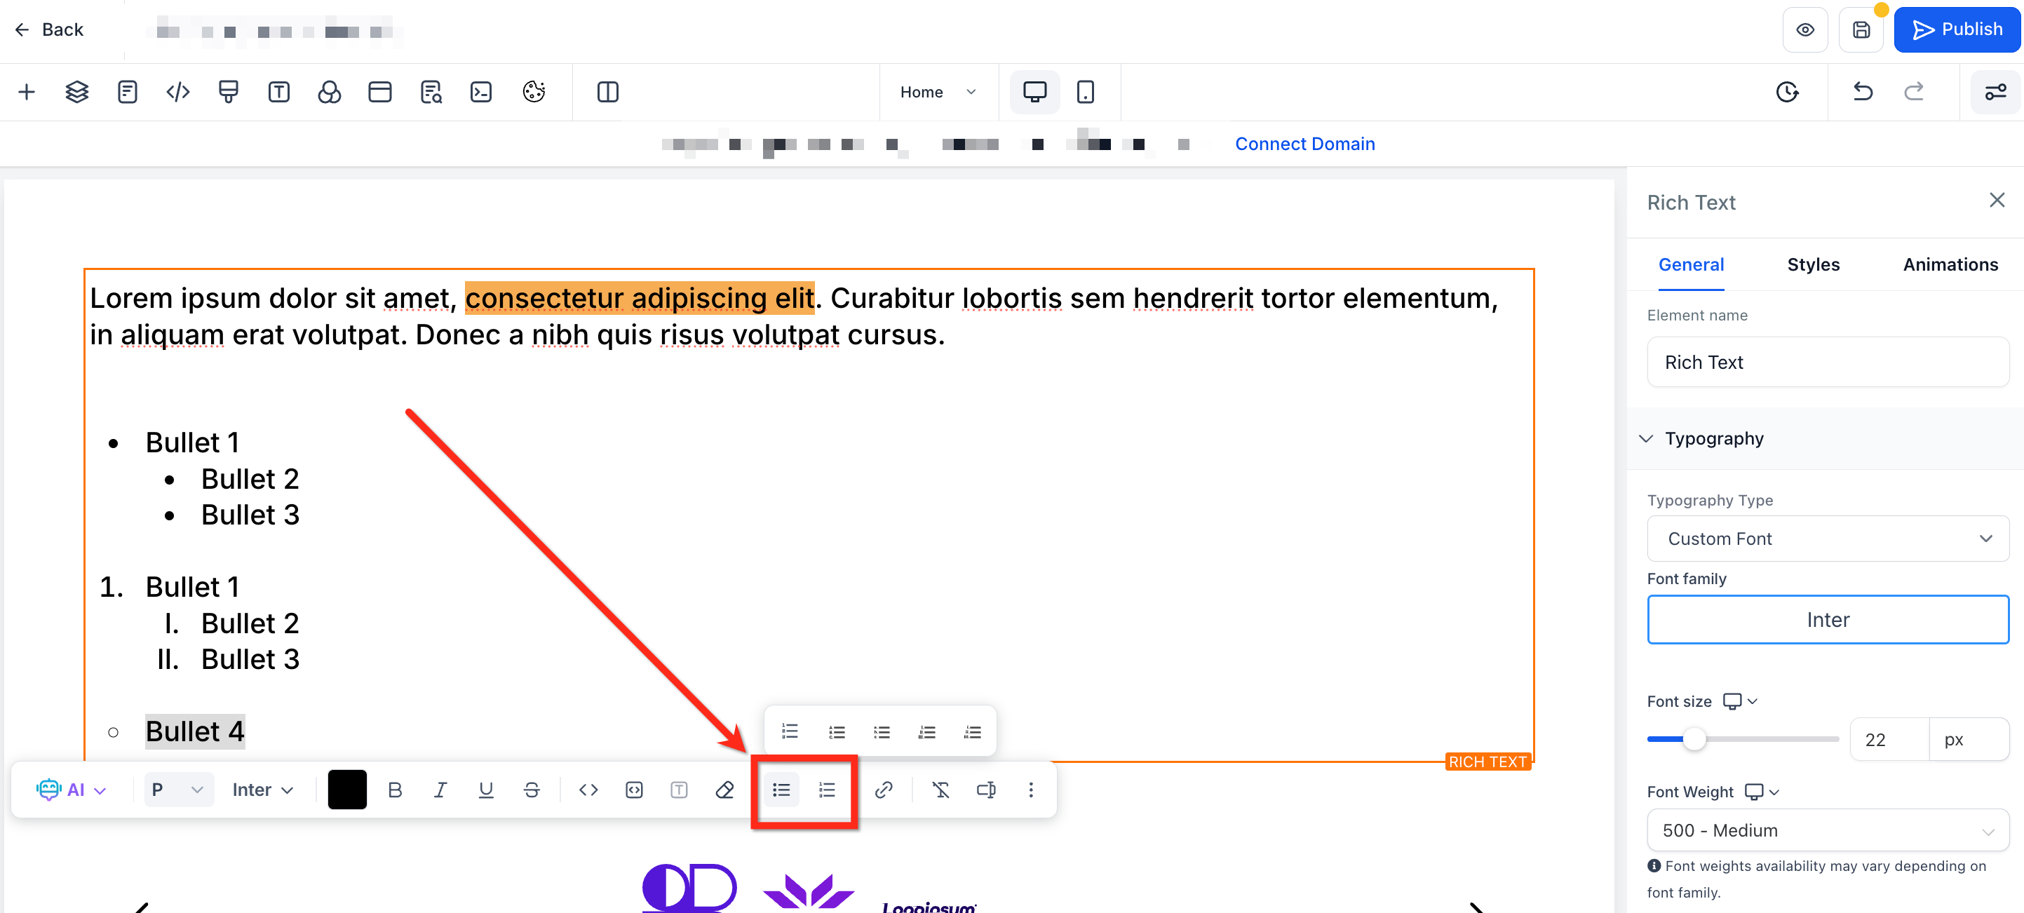Click the Connect Domain link

[1304, 144]
